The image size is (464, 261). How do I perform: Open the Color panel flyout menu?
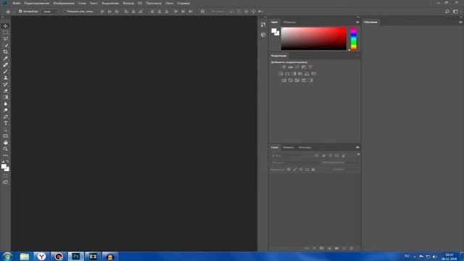(357, 22)
